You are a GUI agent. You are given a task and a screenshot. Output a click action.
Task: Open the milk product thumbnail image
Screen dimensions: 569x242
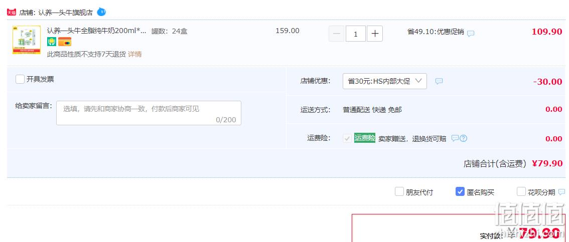27,40
